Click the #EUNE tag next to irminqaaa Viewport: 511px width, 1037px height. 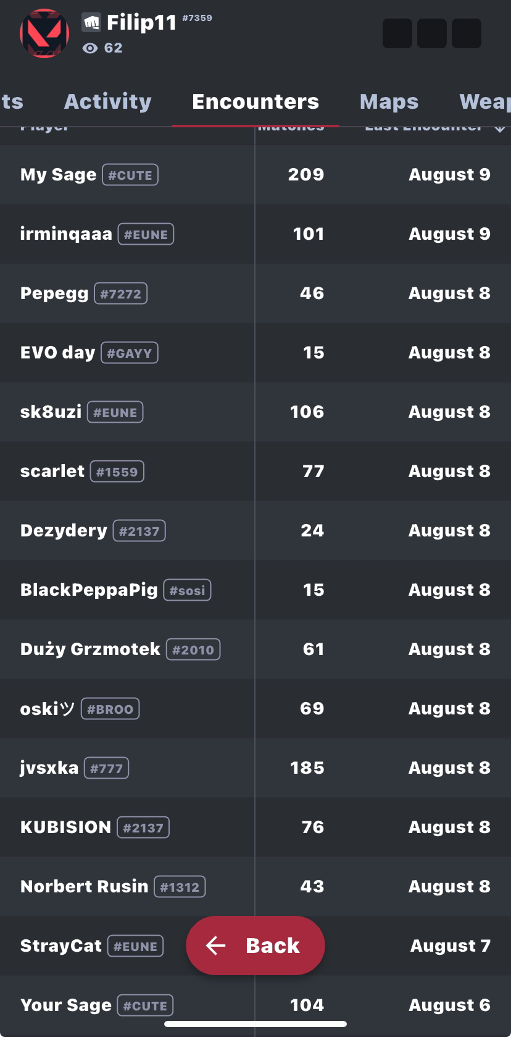point(146,234)
